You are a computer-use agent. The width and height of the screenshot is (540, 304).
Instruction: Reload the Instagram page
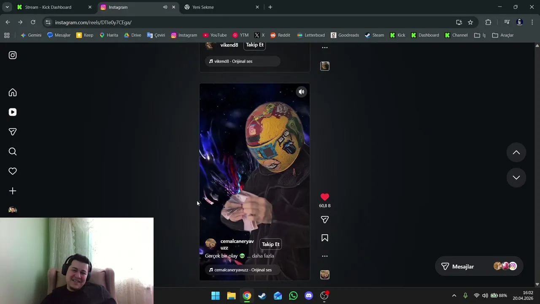point(33,22)
